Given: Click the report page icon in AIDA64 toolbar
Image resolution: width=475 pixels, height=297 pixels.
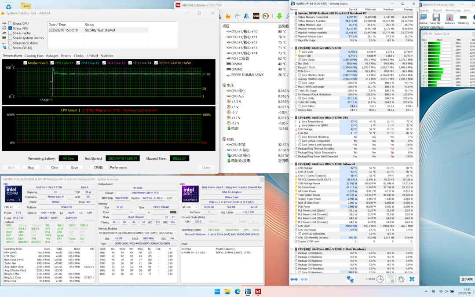Looking at the screenshot, I should (237, 16).
